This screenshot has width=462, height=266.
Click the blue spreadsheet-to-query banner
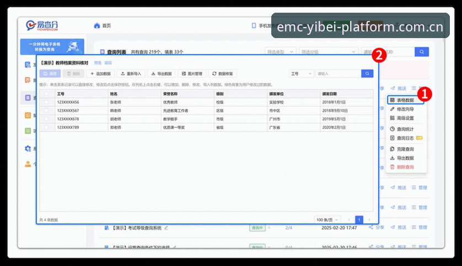52,46
